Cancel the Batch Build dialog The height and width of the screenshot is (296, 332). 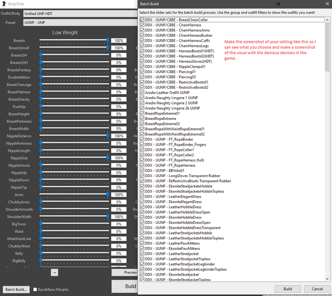pyautogui.click(x=317, y=289)
